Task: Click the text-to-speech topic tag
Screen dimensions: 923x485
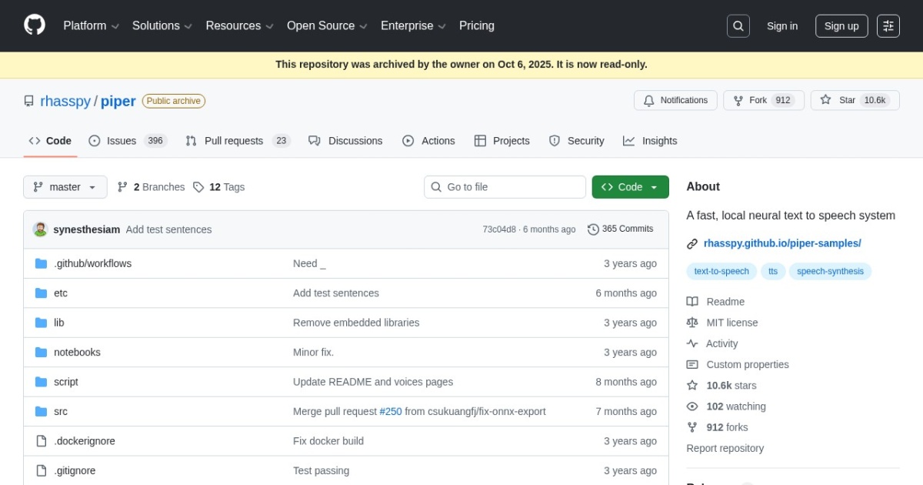Action: tap(721, 271)
